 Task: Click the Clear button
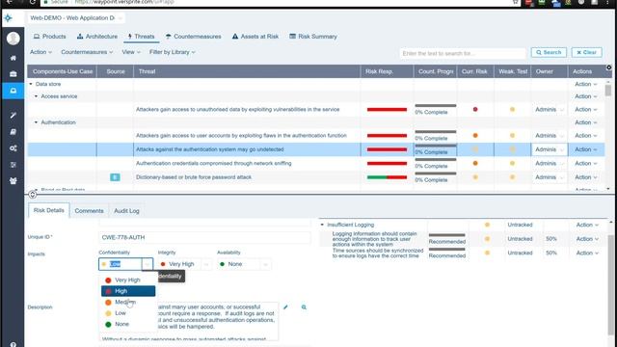[x=586, y=52]
